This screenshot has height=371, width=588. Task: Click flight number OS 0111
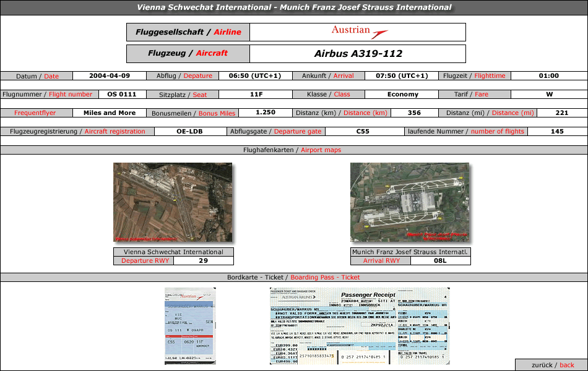pyautogui.click(x=121, y=95)
